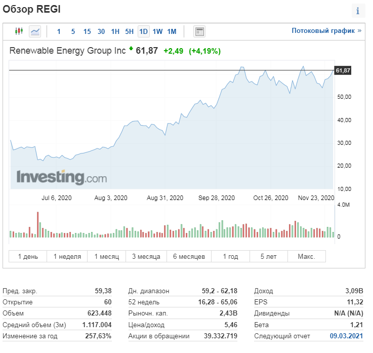Click the Бета value 1,21
373x353 pixels.
tap(357, 325)
